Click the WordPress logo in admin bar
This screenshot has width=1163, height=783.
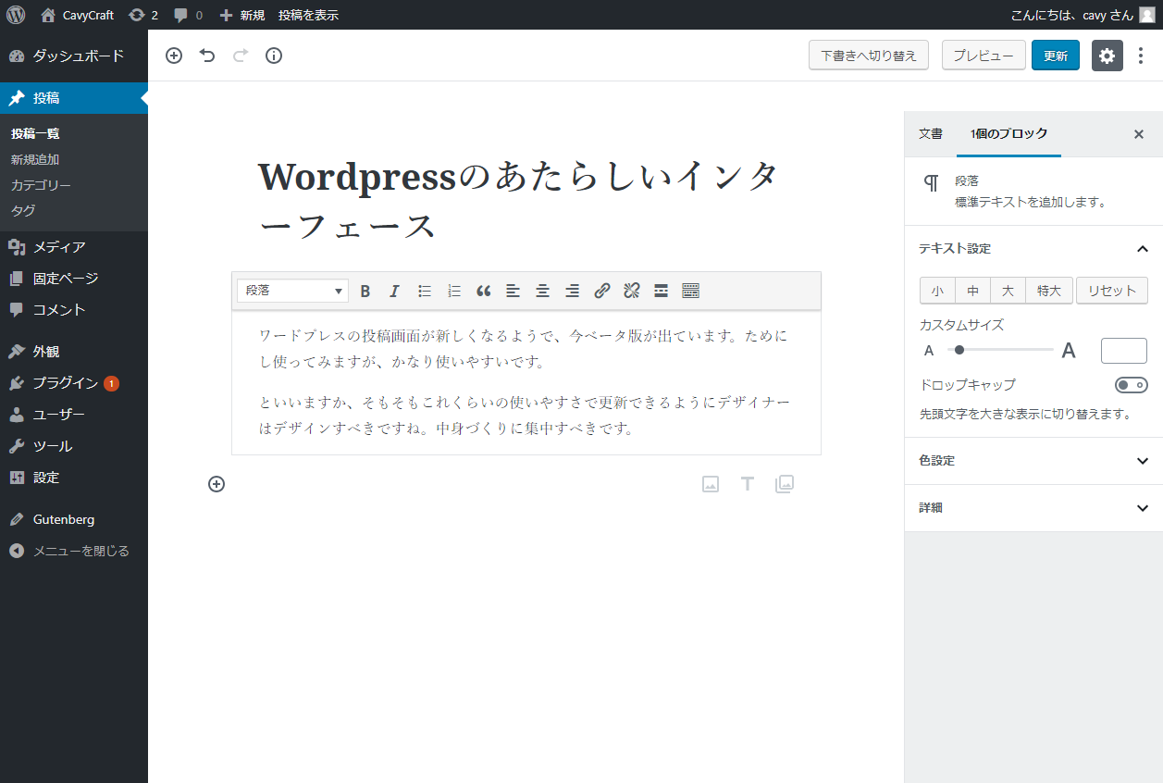pyautogui.click(x=16, y=15)
